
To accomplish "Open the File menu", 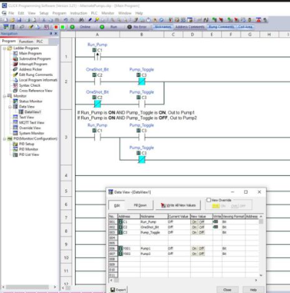I will click(x=11, y=13).
